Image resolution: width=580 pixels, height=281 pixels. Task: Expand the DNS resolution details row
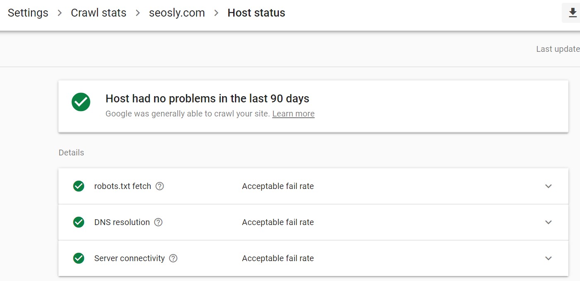coord(548,222)
